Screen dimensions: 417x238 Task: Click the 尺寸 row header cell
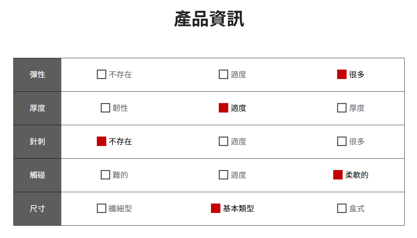pos(37,209)
